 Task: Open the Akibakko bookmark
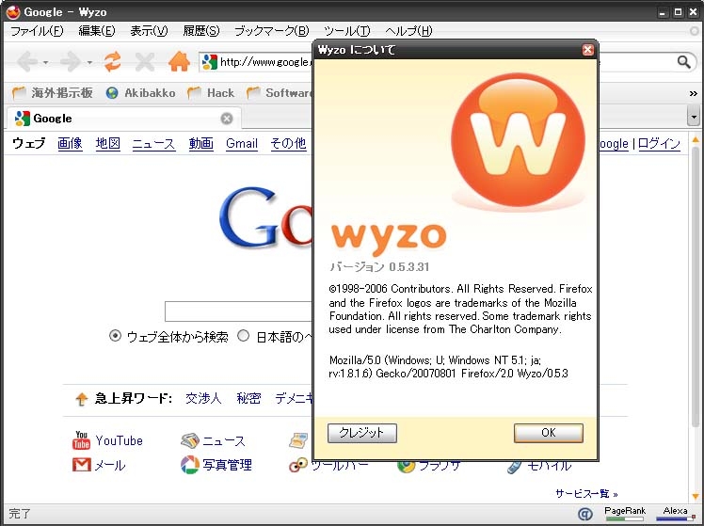[x=140, y=93]
